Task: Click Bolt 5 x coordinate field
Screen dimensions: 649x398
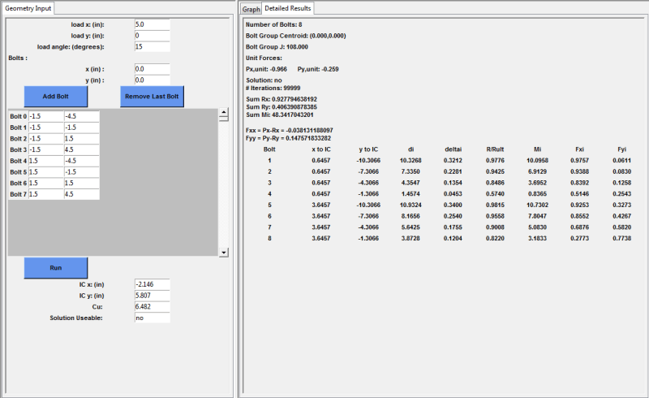Action: pos(46,172)
